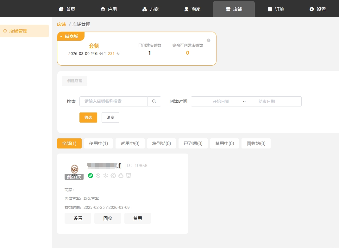Select 店铺管理 in the left sidebar
This screenshot has height=248, width=339.
click(x=18, y=31)
